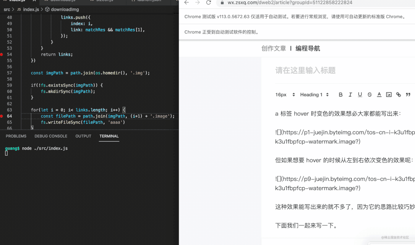Viewport: 415px width, 245px height.
Task: Insert a hyperlink with the chain-link icon
Action: (x=398, y=95)
